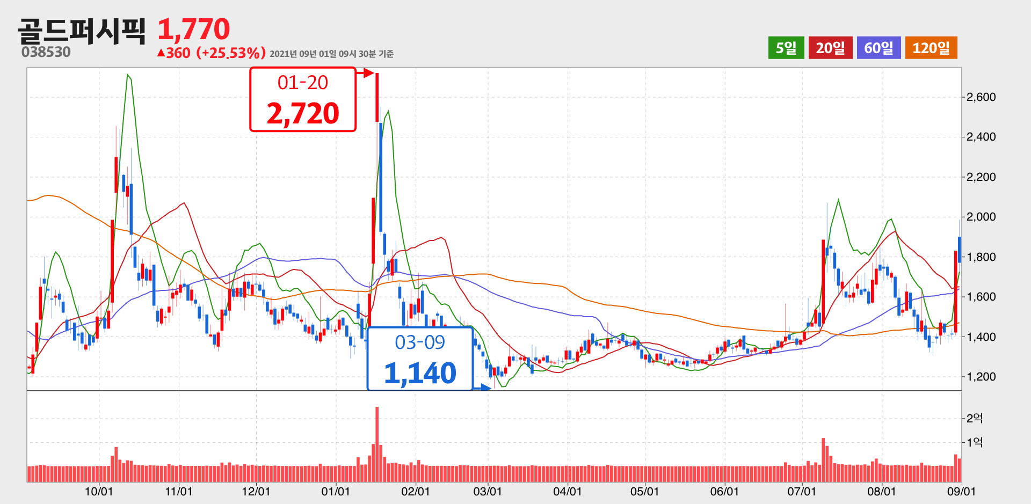Click the 1,600 price axis label
Viewport: 1031px width, 504px height.
click(981, 297)
